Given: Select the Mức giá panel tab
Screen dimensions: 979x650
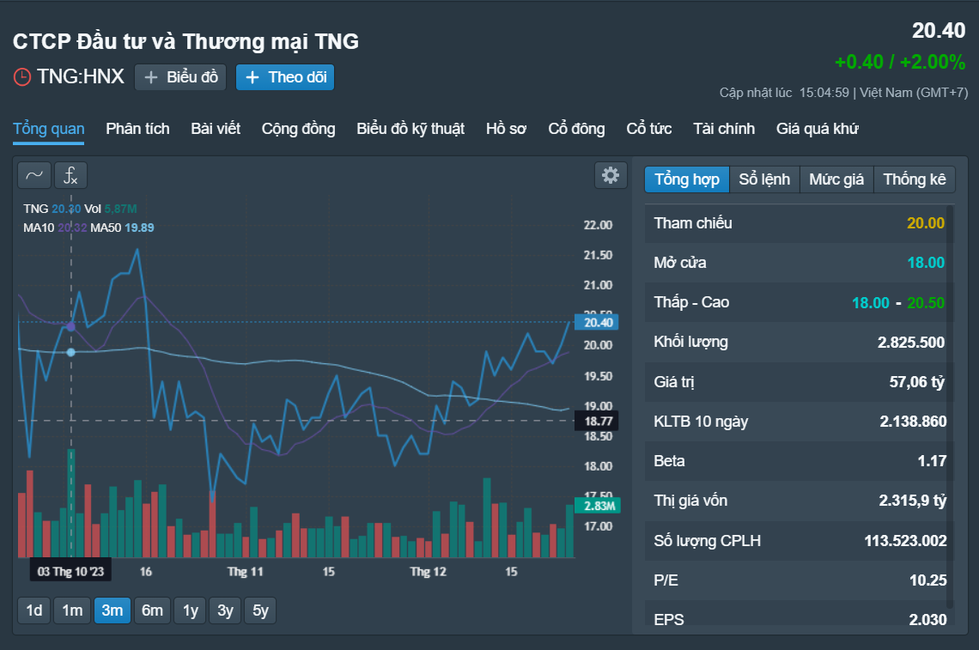Looking at the screenshot, I should 836,179.
